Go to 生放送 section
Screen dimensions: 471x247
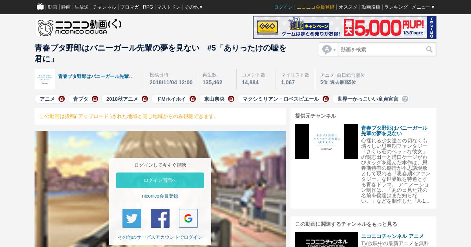coord(82,7)
